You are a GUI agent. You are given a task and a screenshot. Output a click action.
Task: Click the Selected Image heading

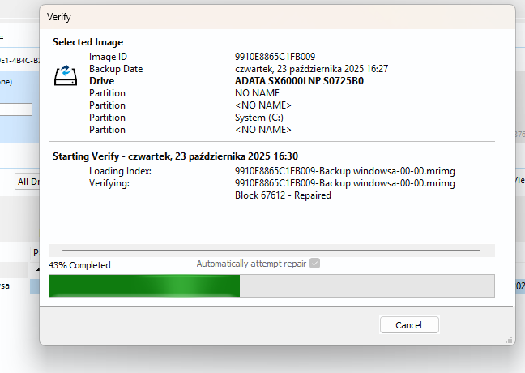[x=88, y=42]
